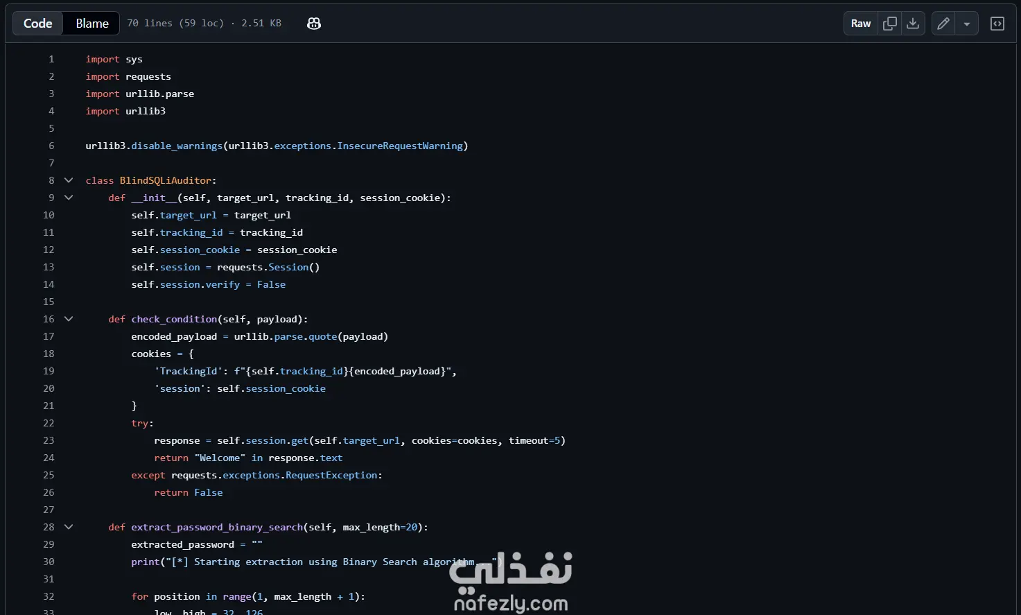
Task: Click 'session' cookie key on line 20
Action: tap(180, 388)
